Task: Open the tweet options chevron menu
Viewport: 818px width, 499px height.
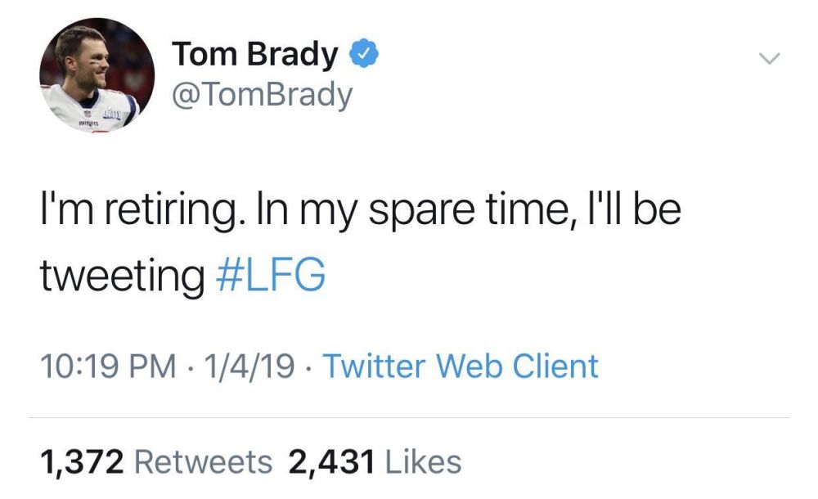Action: [x=769, y=58]
